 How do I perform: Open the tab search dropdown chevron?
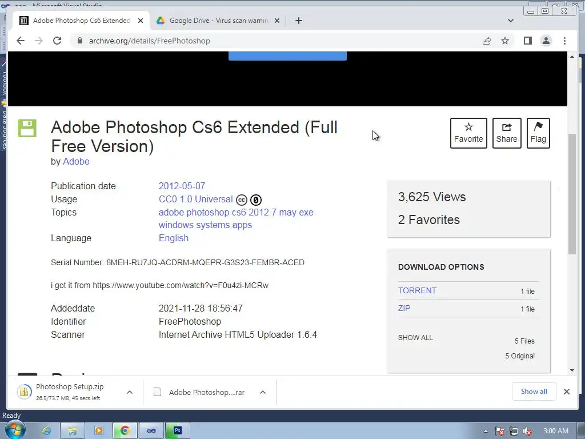[x=511, y=21]
